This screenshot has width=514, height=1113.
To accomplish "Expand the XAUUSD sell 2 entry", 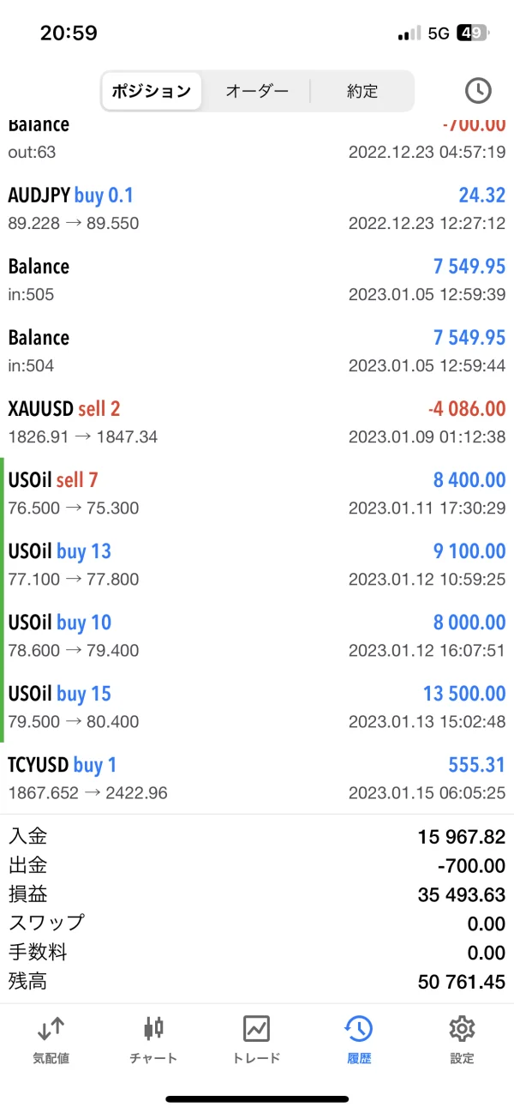I will pos(257,422).
